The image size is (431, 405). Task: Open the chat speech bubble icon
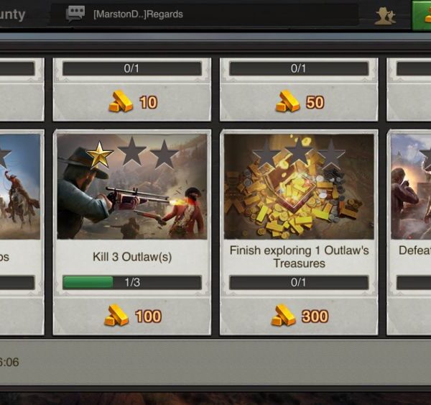[x=75, y=14]
